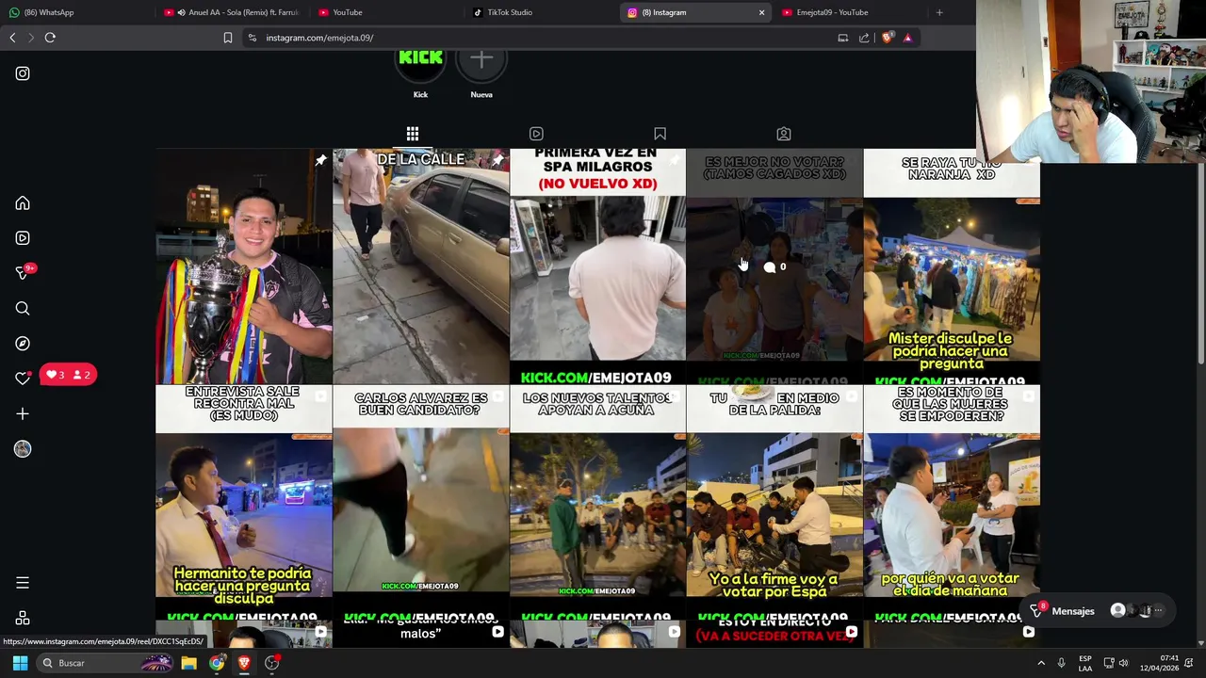Open 'LOS NUEVOS TALENTOS APOYAN A ACUÑA' reel
This screenshot has width=1206, height=678.
coord(597,502)
